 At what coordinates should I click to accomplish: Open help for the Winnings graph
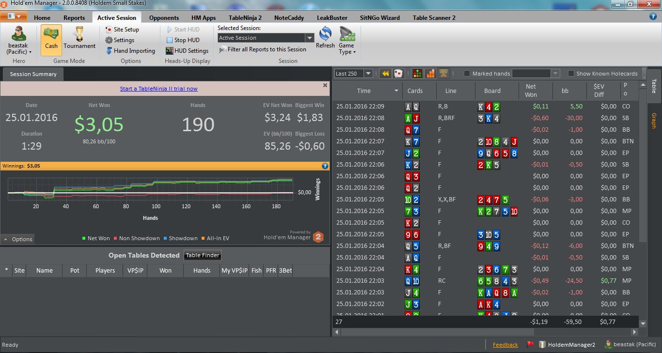[325, 166]
